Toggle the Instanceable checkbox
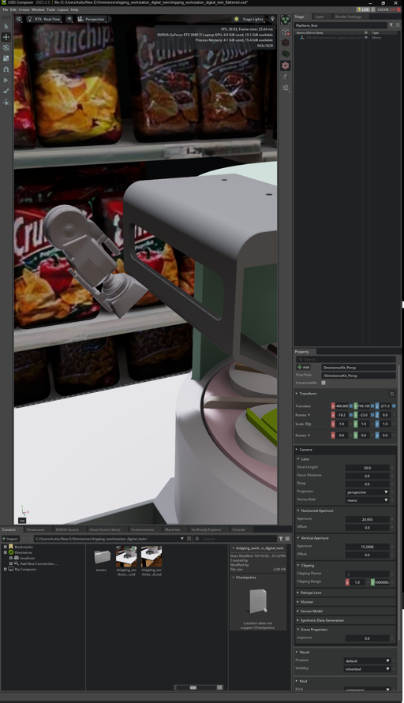The image size is (404, 703). [x=324, y=383]
